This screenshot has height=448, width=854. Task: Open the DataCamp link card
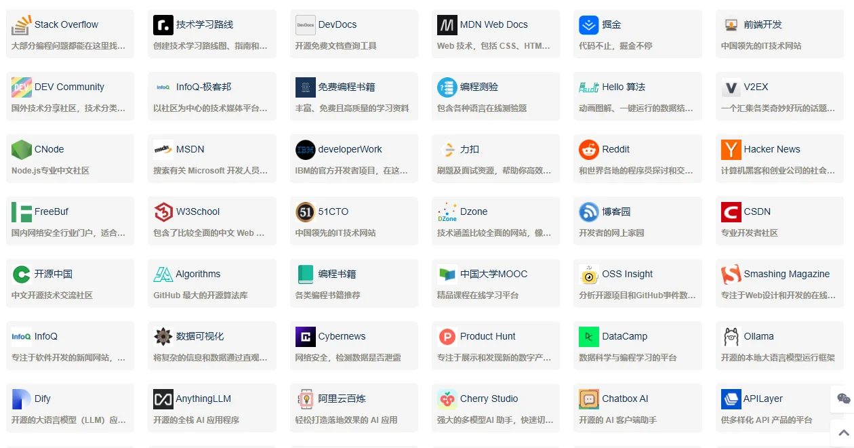637,345
